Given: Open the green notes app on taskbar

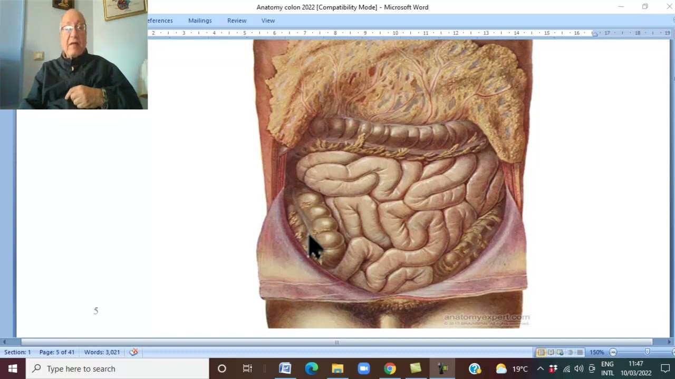Looking at the screenshot, I should coord(416,368).
